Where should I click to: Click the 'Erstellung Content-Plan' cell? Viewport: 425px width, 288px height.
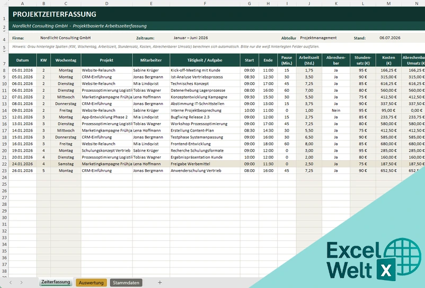point(205,130)
